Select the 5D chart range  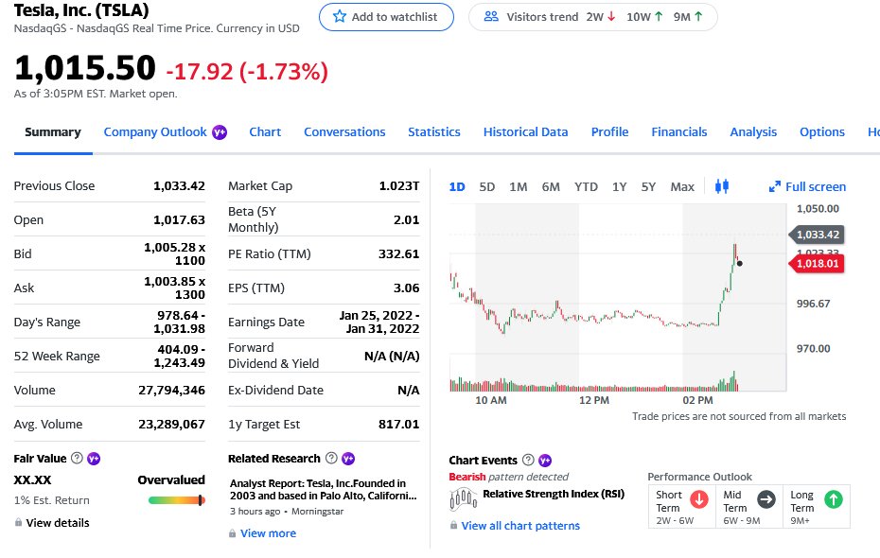click(487, 186)
